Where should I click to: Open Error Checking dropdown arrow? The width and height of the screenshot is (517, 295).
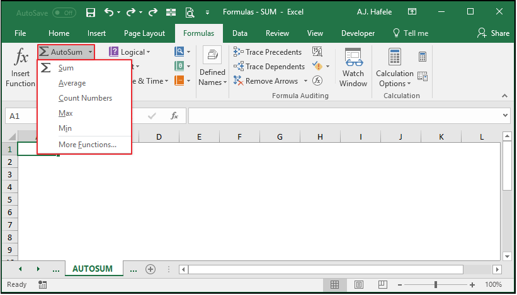327,67
